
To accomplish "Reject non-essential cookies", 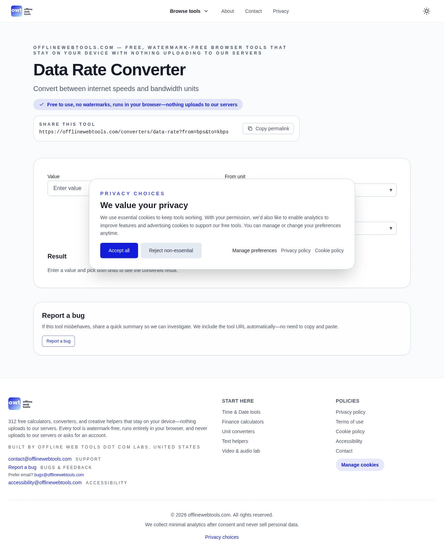I will click(171, 250).
